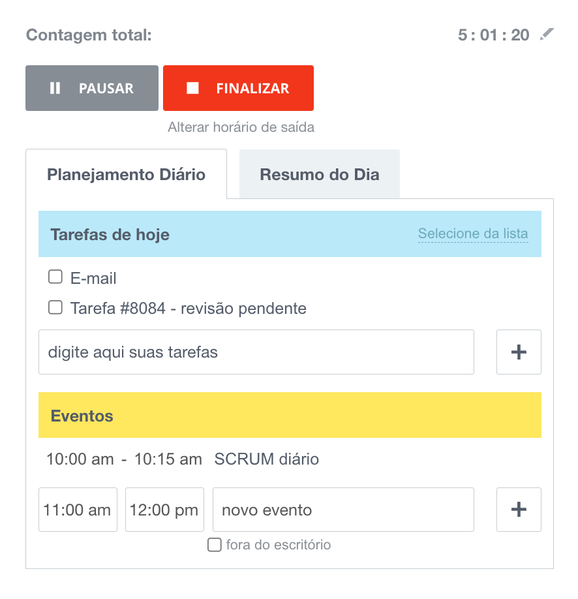The width and height of the screenshot is (578, 599).
Task: Click the 11:00 am start time field
Action: pos(78,510)
